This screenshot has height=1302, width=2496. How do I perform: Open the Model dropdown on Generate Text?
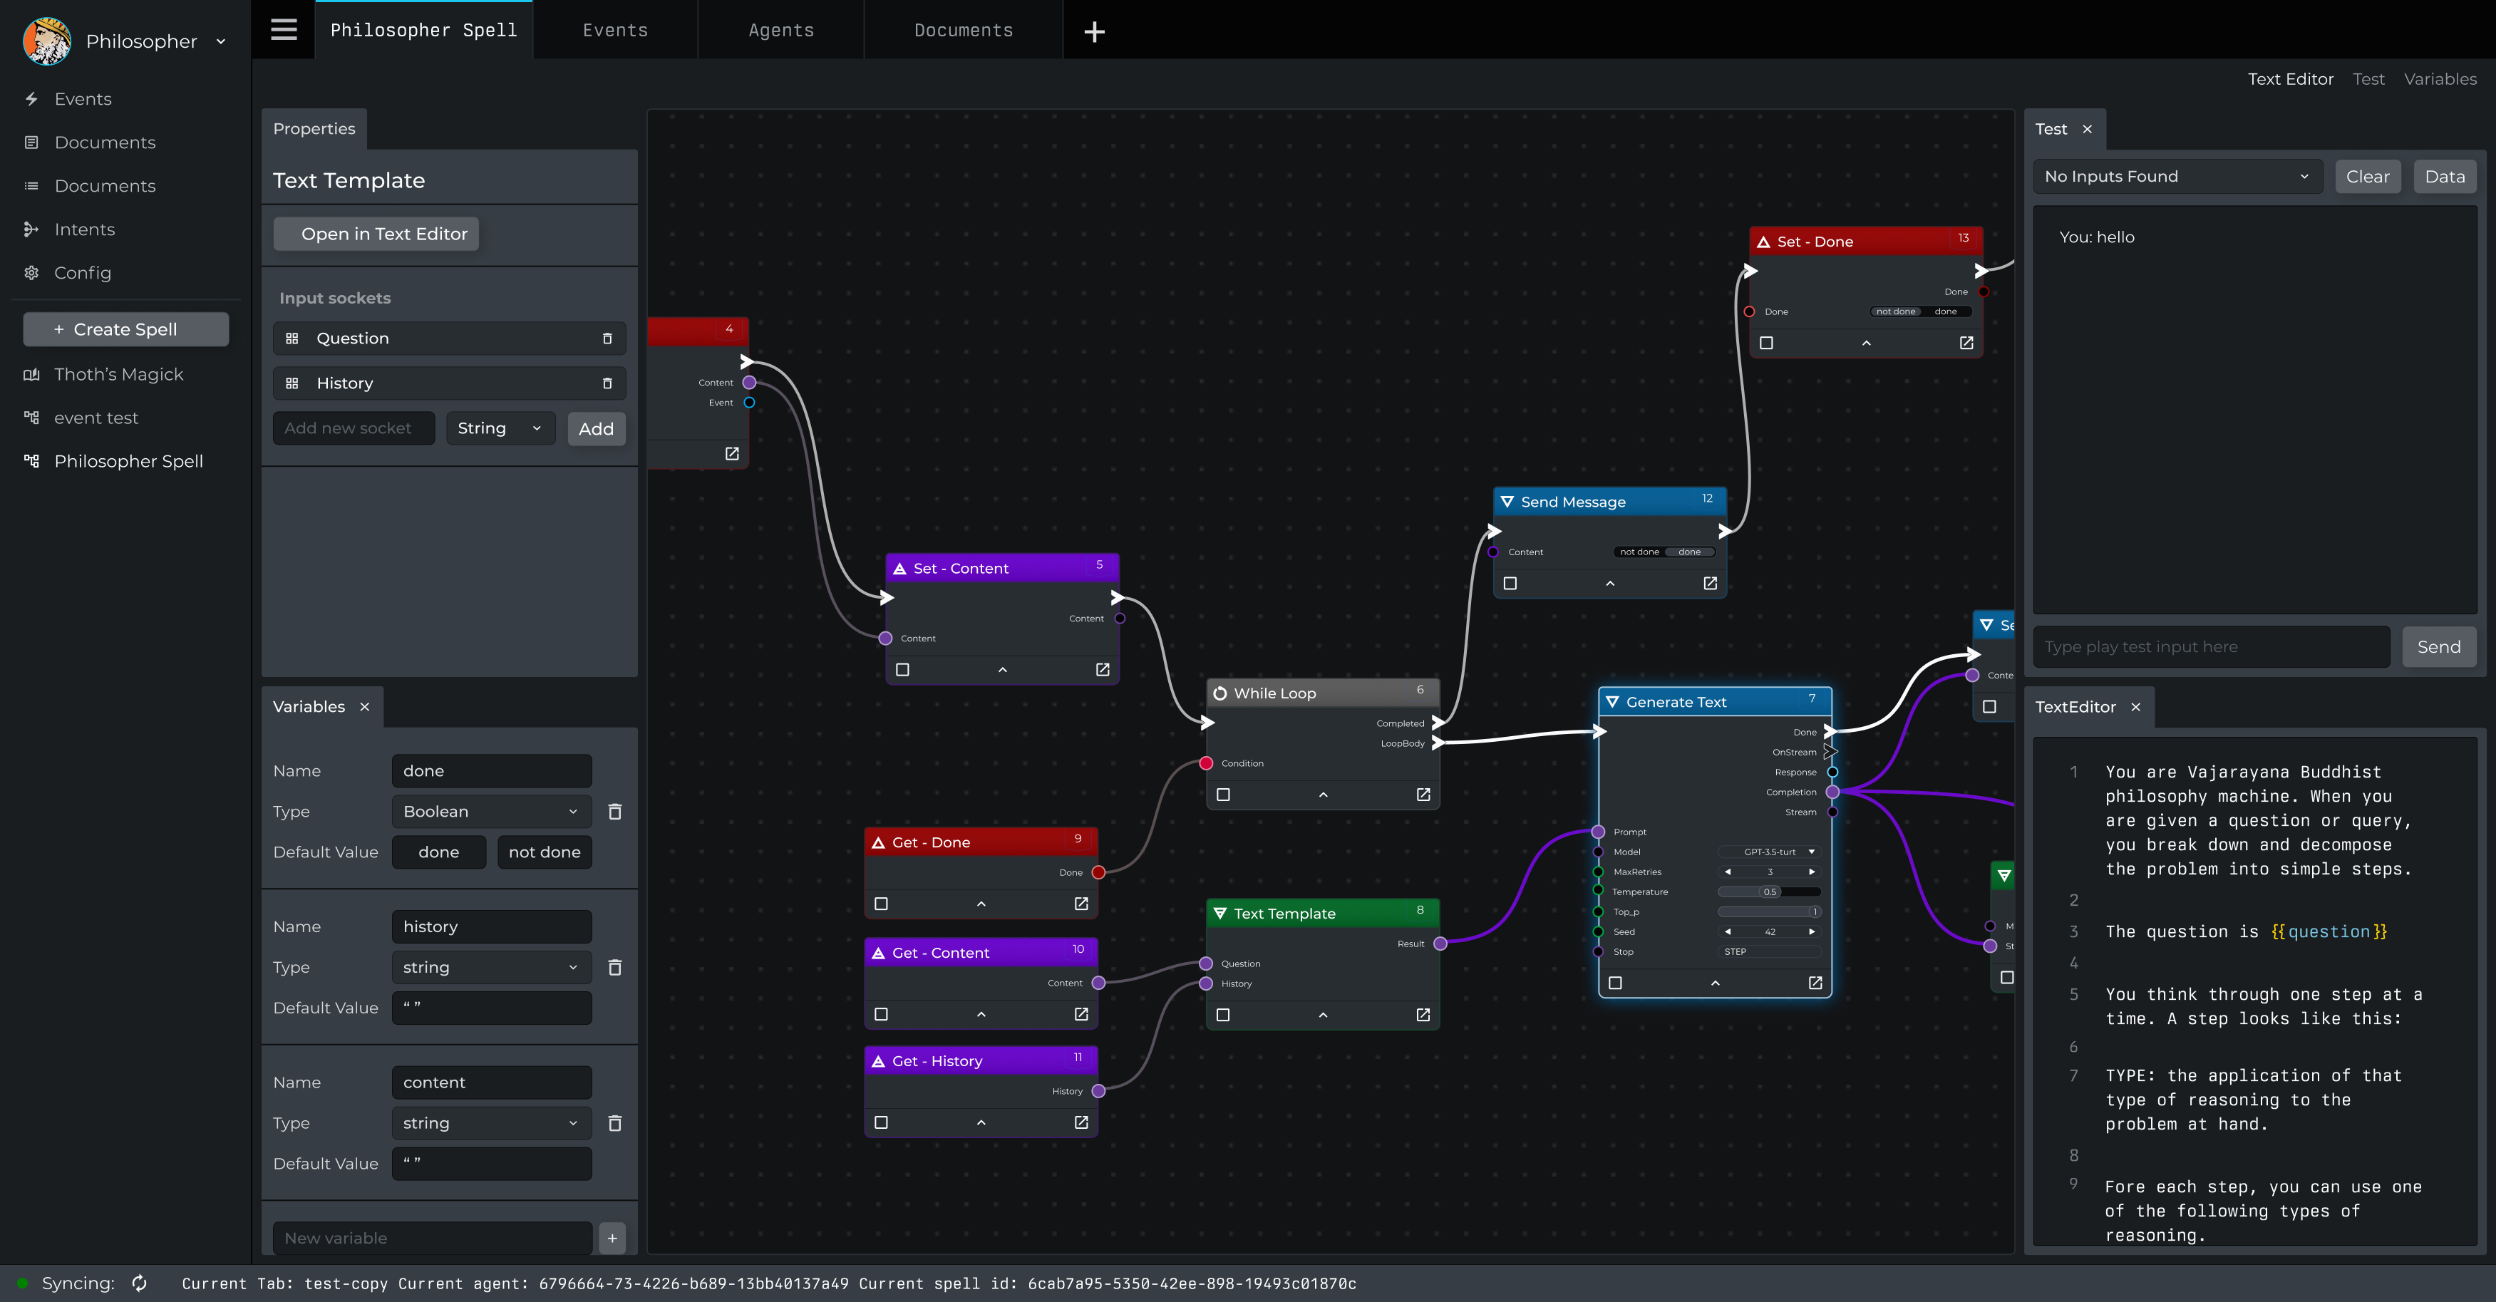click(1768, 852)
